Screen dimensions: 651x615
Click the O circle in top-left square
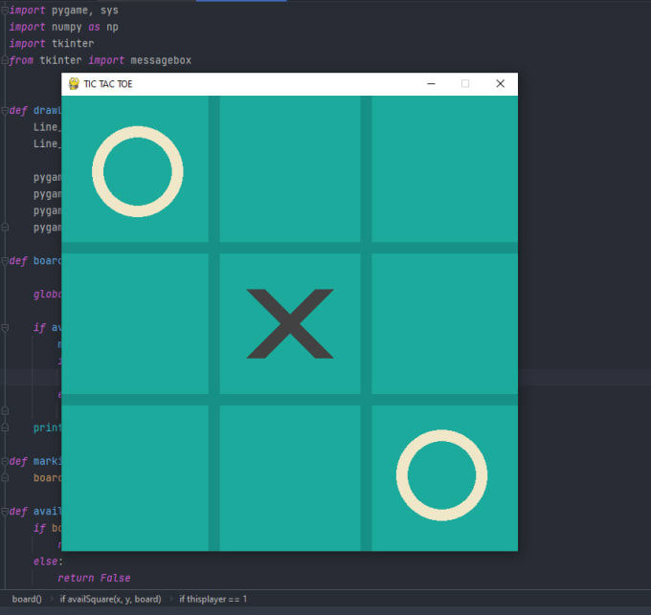click(138, 171)
